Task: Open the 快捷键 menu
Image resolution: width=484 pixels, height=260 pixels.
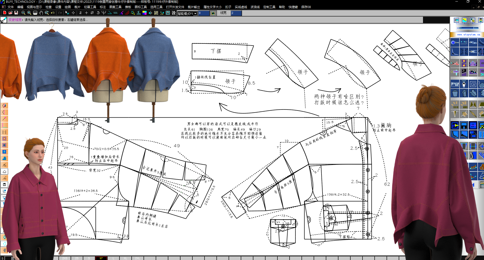Action: click(293, 7)
